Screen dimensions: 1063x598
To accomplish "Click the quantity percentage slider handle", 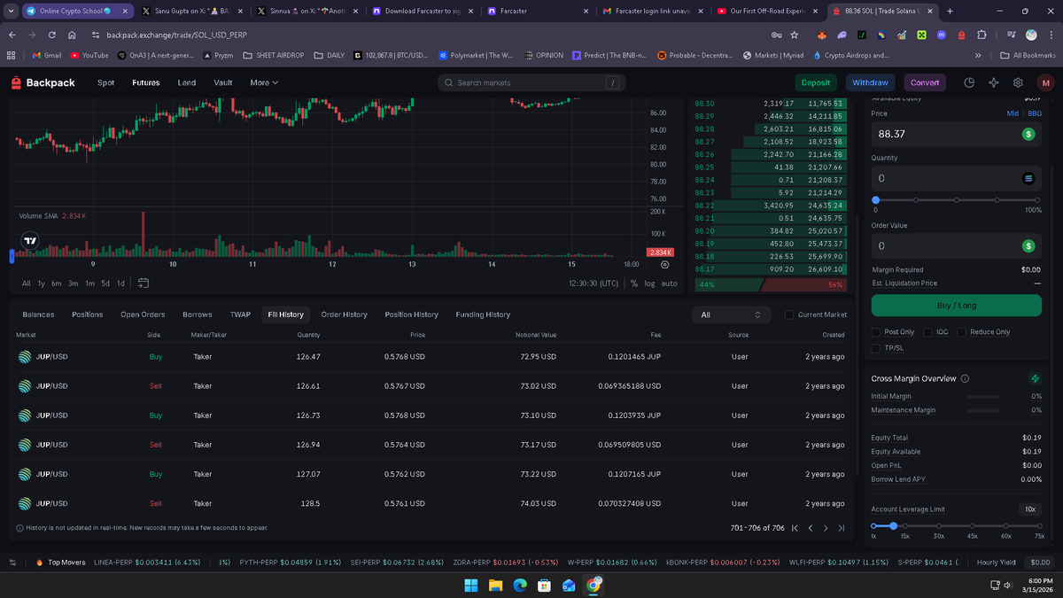I will point(876,200).
